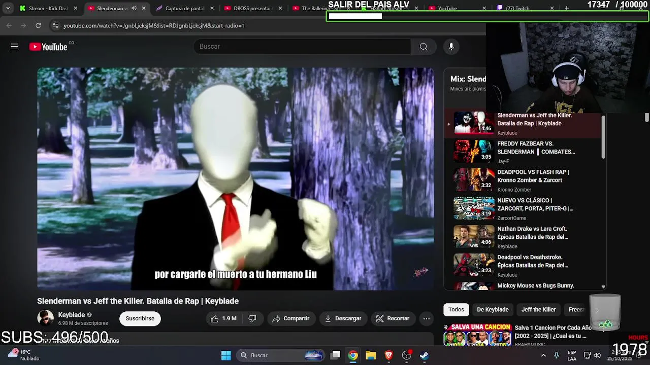Open site information icon in address bar
This screenshot has height=365, width=650.
55,25
